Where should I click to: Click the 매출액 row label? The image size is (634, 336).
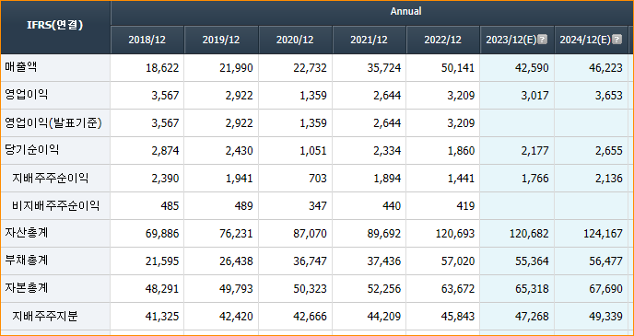[20, 67]
